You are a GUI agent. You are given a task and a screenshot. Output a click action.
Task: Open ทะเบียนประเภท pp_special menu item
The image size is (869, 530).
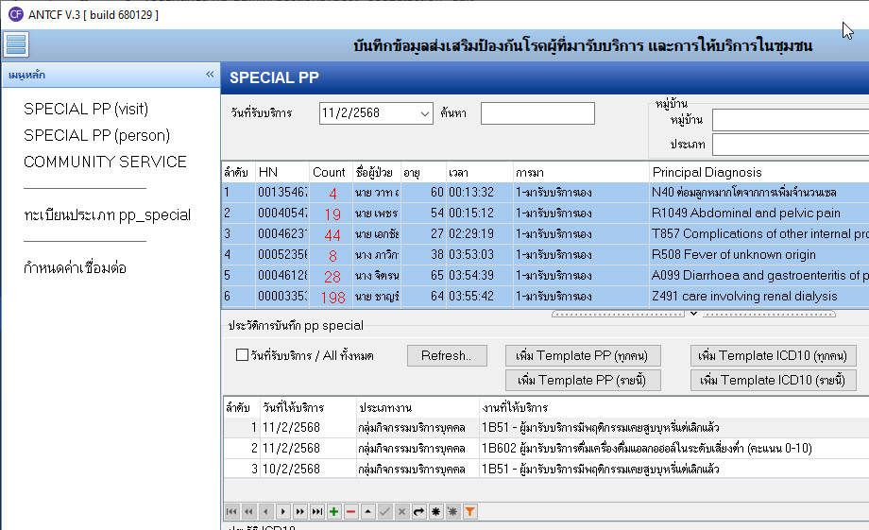click(x=107, y=214)
